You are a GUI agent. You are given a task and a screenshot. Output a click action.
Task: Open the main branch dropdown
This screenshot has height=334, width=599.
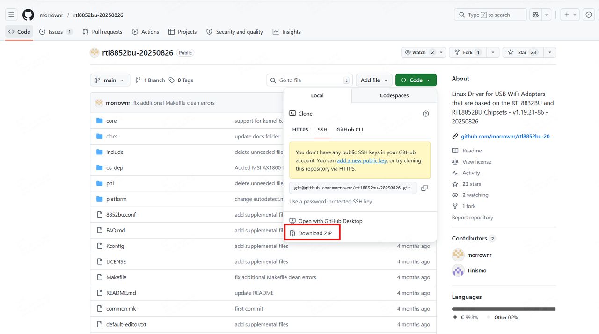click(110, 80)
